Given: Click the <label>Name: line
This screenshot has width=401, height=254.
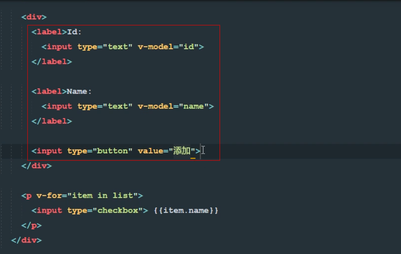Looking at the screenshot, I should click(x=61, y=91).
